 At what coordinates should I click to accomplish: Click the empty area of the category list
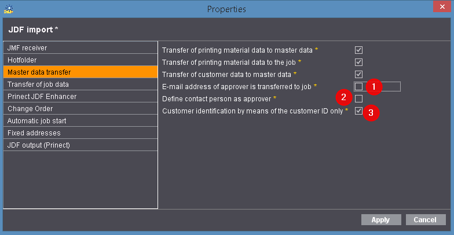click(x=80, y=179)
